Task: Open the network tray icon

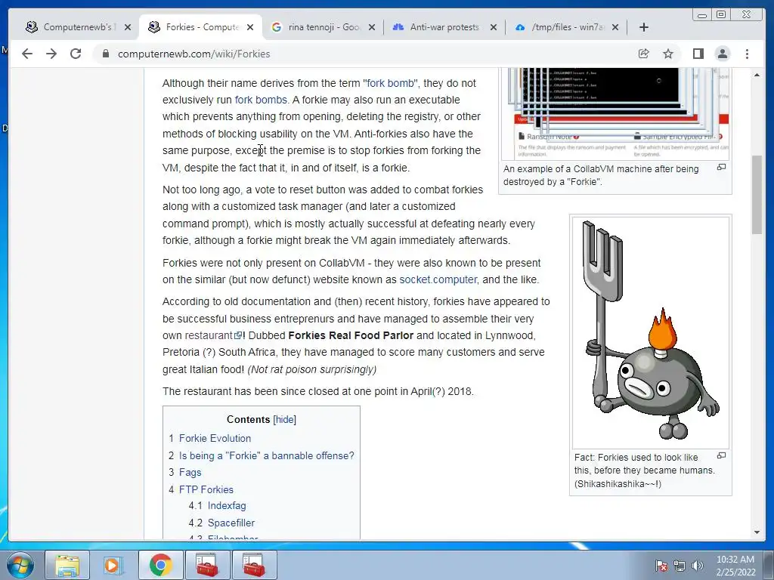Action: click(x=680, y=566)
